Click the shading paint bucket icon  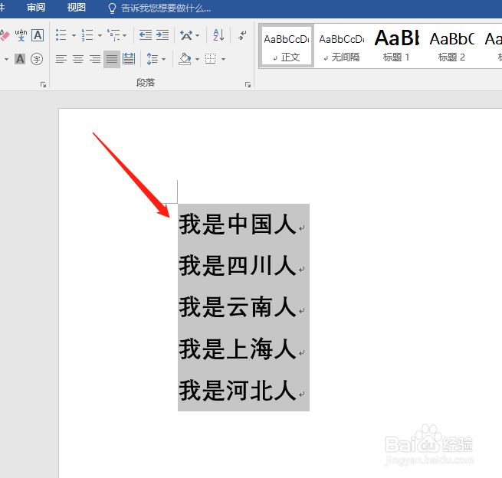pyautogui.click(x=185, y=59)
